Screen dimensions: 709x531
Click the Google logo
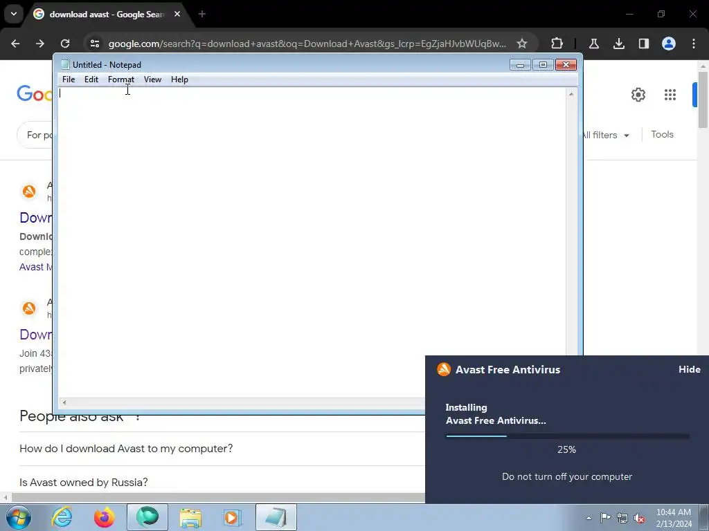tap(35, 94)
